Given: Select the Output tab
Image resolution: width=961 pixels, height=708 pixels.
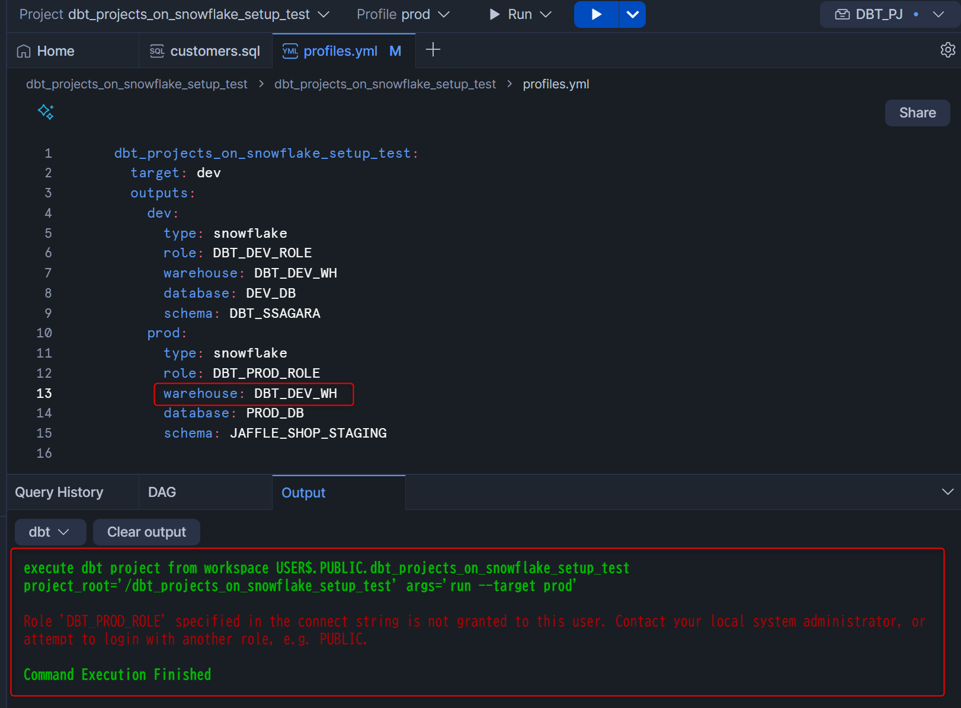Looking at the screenshot, I should 303,493.
